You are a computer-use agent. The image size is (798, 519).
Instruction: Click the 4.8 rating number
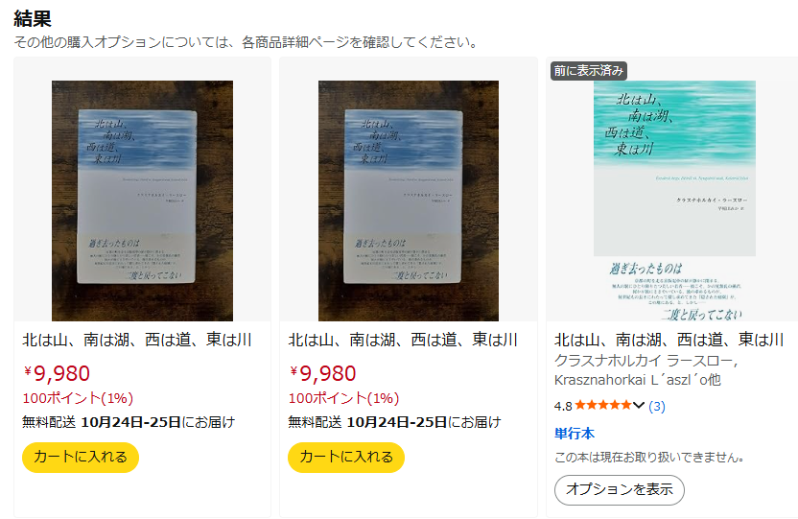(x=563, y=406)
